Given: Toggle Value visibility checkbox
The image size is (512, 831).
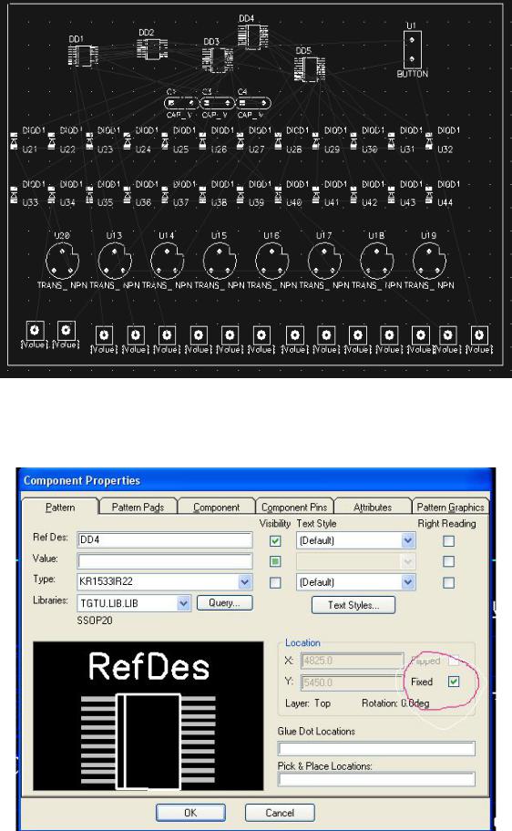Looking at the screenshot, I should click(x=275, y=561).
